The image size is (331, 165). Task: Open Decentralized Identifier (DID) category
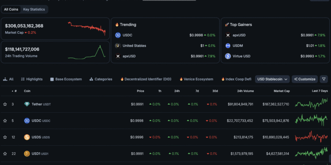146,79
